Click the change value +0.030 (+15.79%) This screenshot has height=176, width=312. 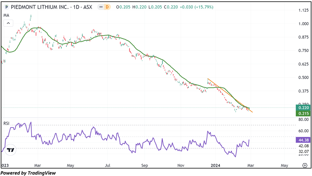tap(196, 7)
